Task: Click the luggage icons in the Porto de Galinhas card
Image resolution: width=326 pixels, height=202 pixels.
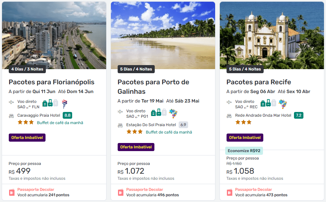Action: point(158,113)
